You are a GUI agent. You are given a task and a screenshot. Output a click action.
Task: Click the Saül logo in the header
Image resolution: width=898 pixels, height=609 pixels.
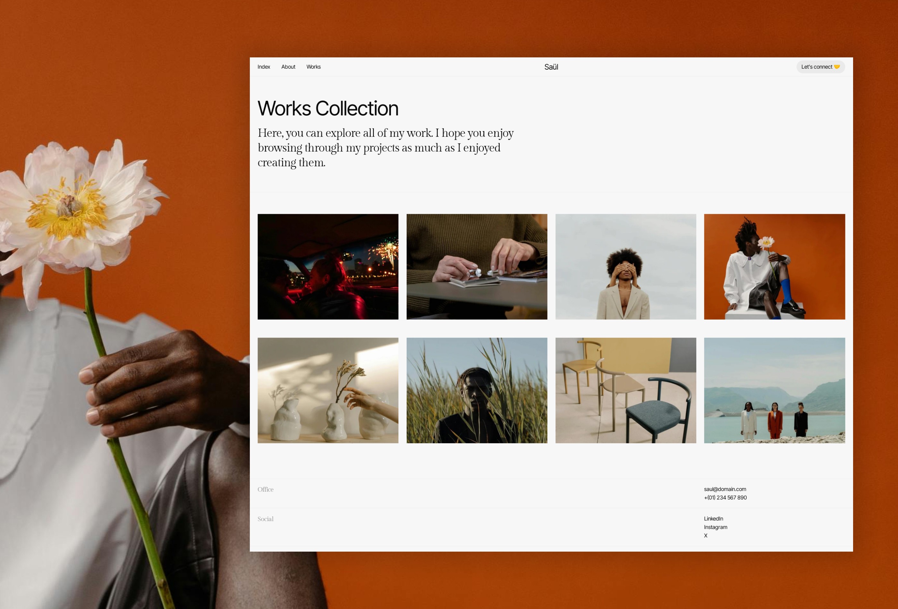tap(551, 66)
